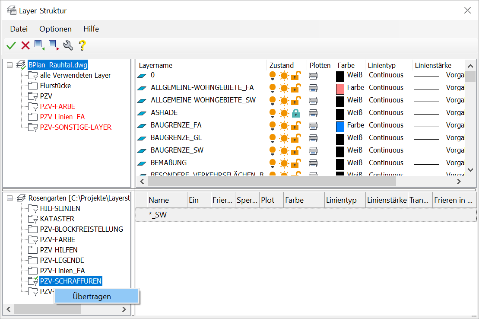This screenshot has height=319, width=479.
Task: Click the pink color swatch for ALLGEMEINE-WOHNGEBIETE_FA
Action: (x=340, y=88)
